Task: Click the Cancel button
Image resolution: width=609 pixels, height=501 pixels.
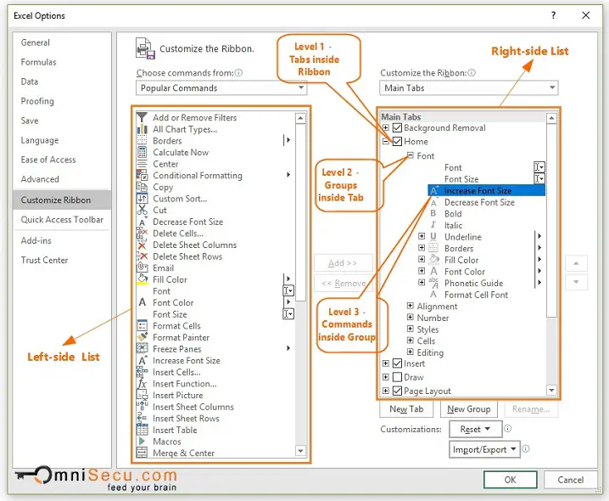Action: pos(570,480)
